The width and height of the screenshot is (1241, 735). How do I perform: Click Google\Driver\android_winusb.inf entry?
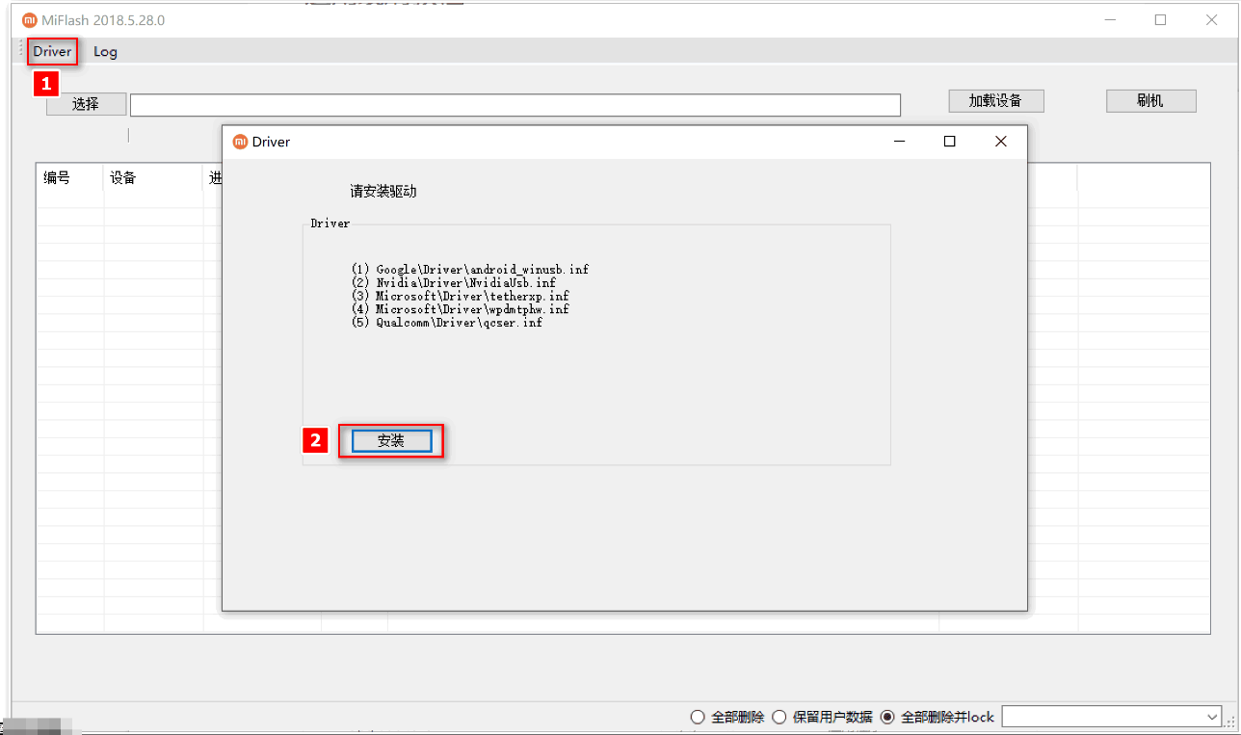(x=470, y=270)
